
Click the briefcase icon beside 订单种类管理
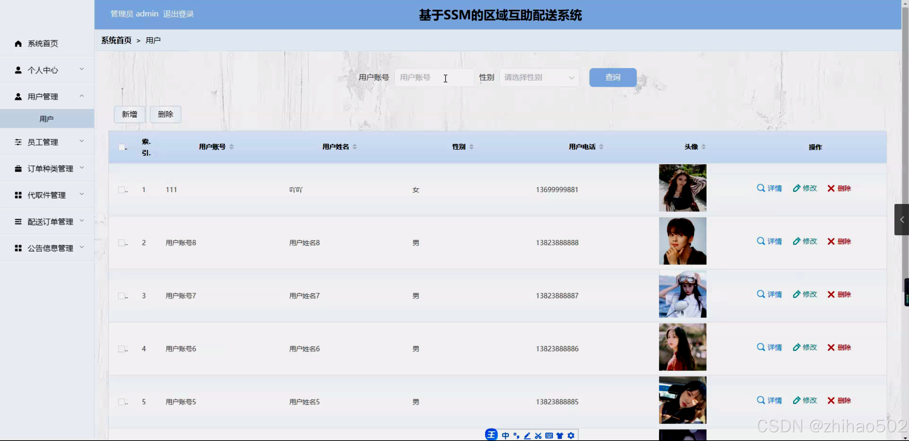tap(18, 168)
